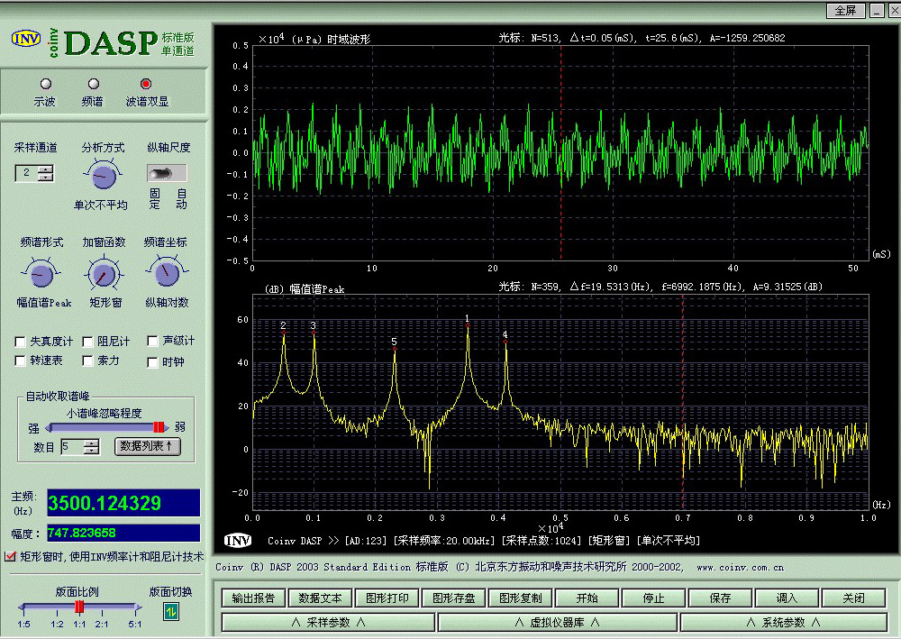Screen dimensions: 901x639
Task: Select the 频谱 spectrum mode radio
Action: coord(93,84)
